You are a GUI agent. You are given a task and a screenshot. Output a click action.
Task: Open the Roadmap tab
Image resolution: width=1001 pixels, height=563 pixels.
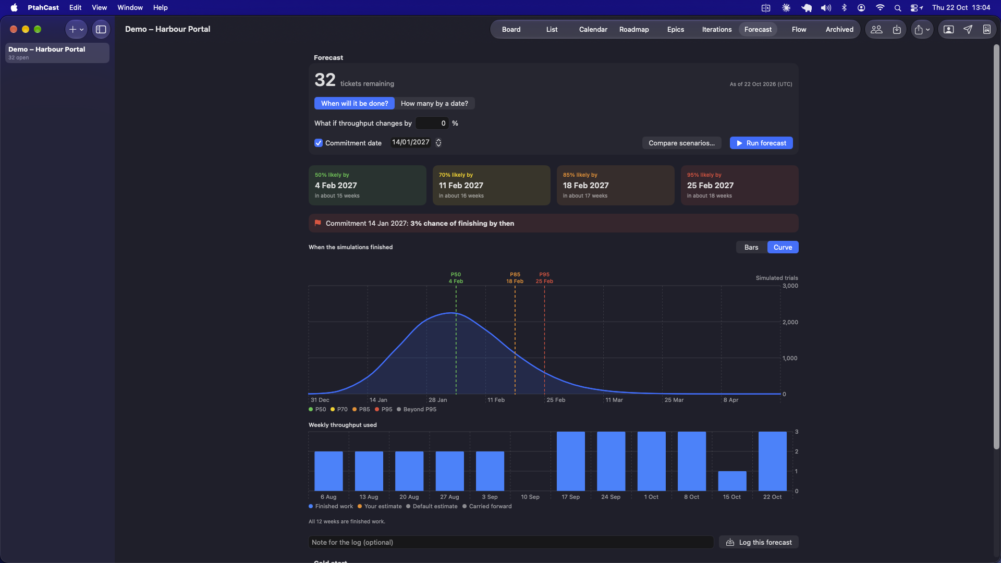coord(634,30)
